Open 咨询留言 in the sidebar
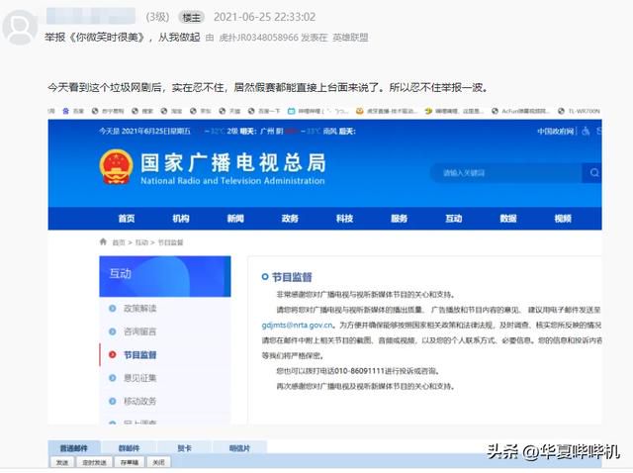Image resolution: width=633 pixels, height=473 pixels. [x=139, y=332]
